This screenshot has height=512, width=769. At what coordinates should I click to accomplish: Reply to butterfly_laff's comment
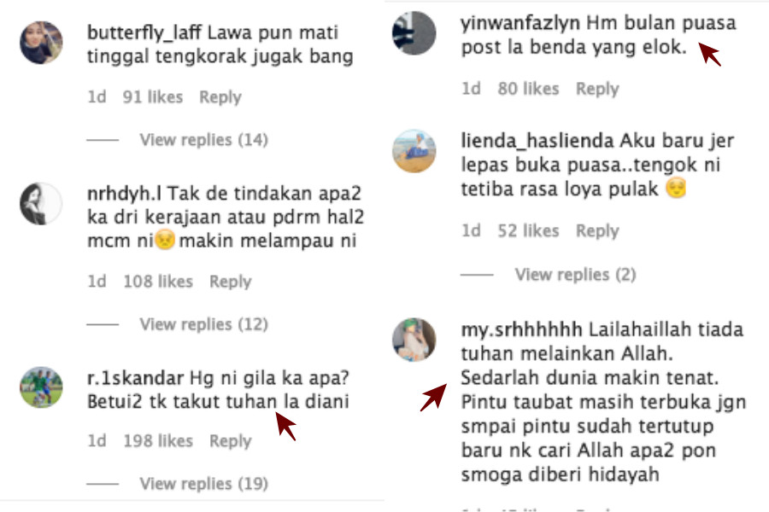(220, 97)
